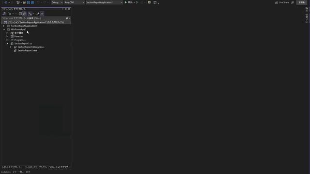Close the Solution Explorer panel

click(x=69, y=9)
